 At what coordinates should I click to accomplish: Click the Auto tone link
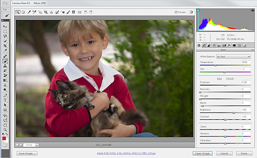point(219,78)
